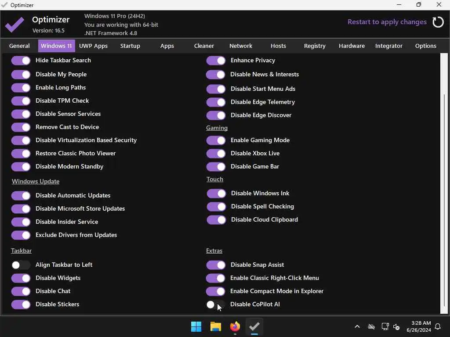The height and width of the screenshot is (337, 450).
Task: Click Restart to apply changes link
Action: 387,22
